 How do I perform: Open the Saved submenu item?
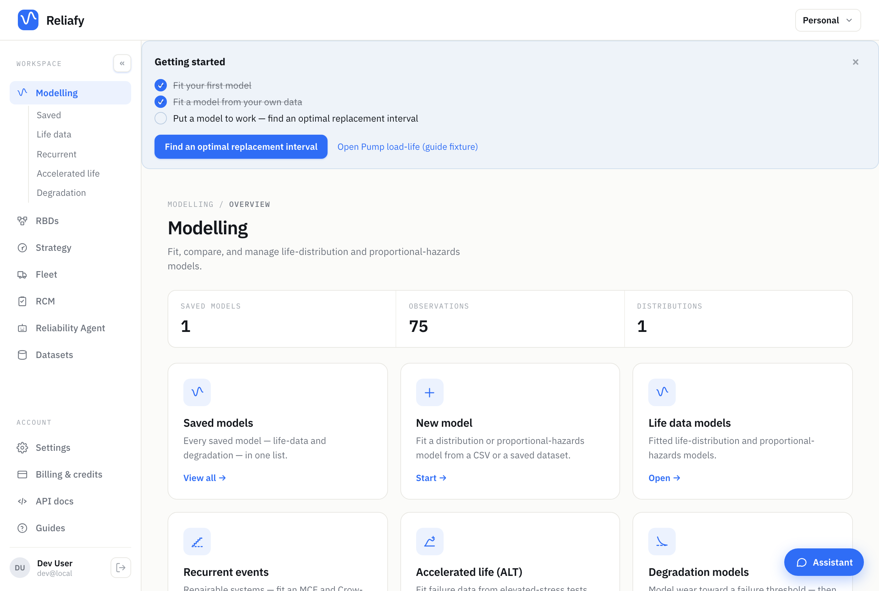pyautogui.click(x=48, y=115)
